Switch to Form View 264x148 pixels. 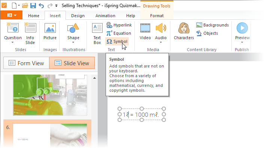pyautogui.click(x=26, y=63)
